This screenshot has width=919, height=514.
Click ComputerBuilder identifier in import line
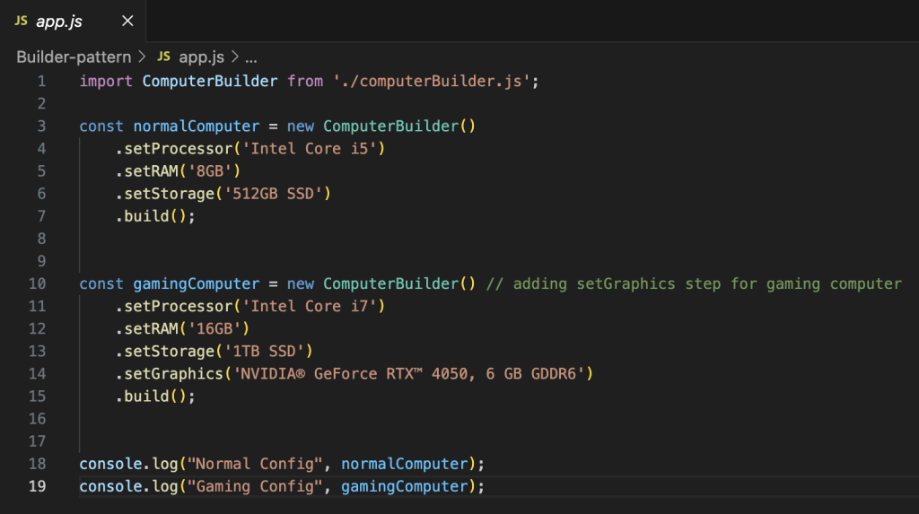tap(210, 81)
